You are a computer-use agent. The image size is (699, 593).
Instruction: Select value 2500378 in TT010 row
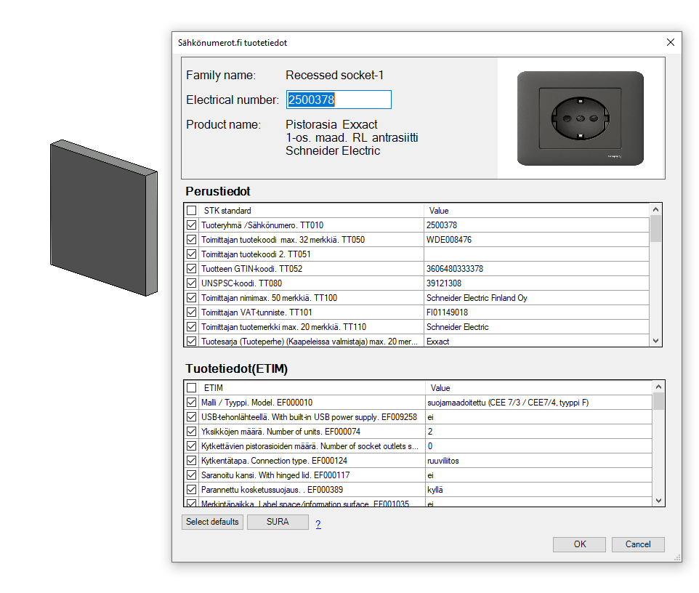coord(442,225)
